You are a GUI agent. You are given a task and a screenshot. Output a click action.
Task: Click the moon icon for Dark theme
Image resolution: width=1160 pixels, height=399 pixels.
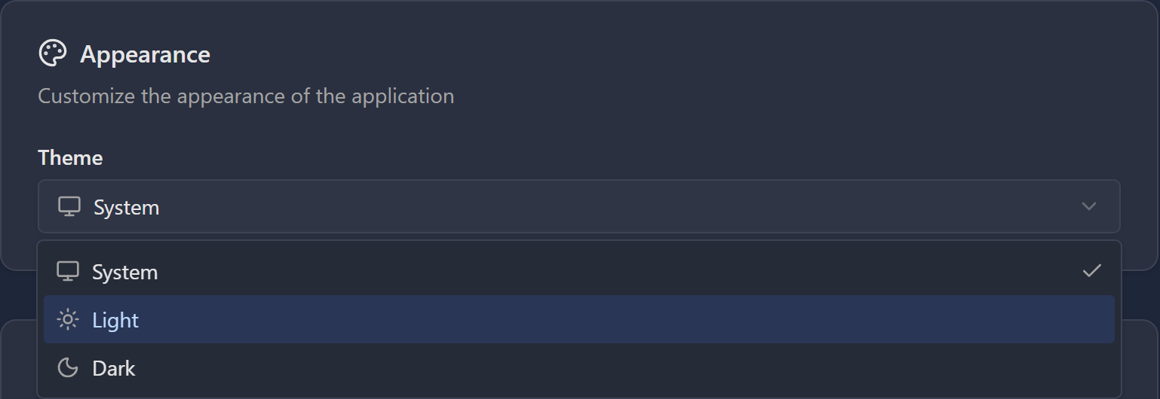68,368
